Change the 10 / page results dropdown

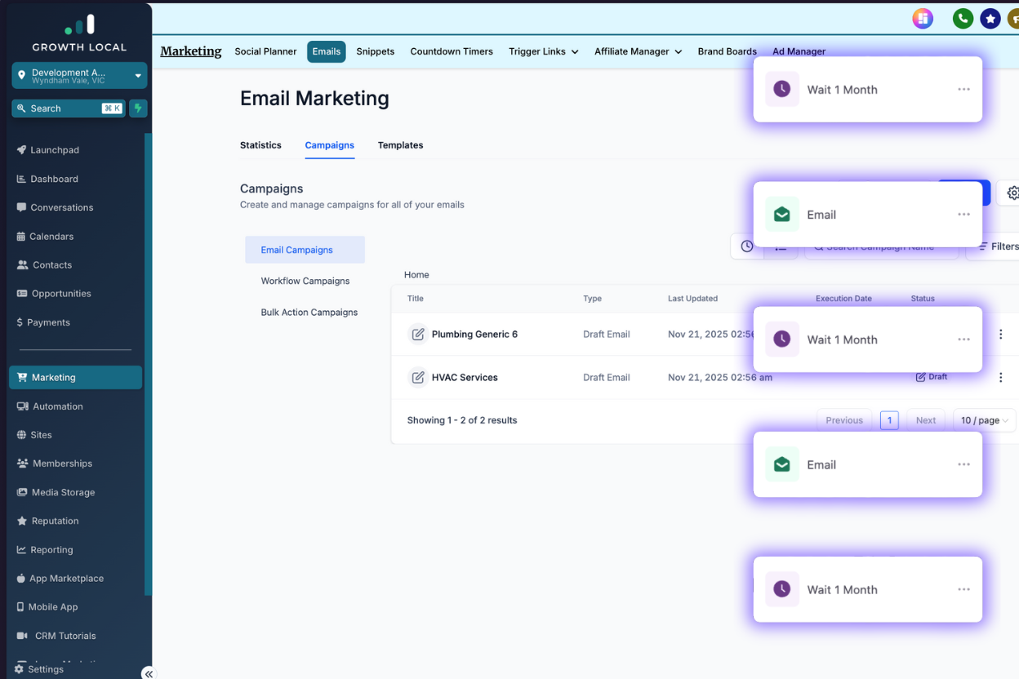click(984, 420)
